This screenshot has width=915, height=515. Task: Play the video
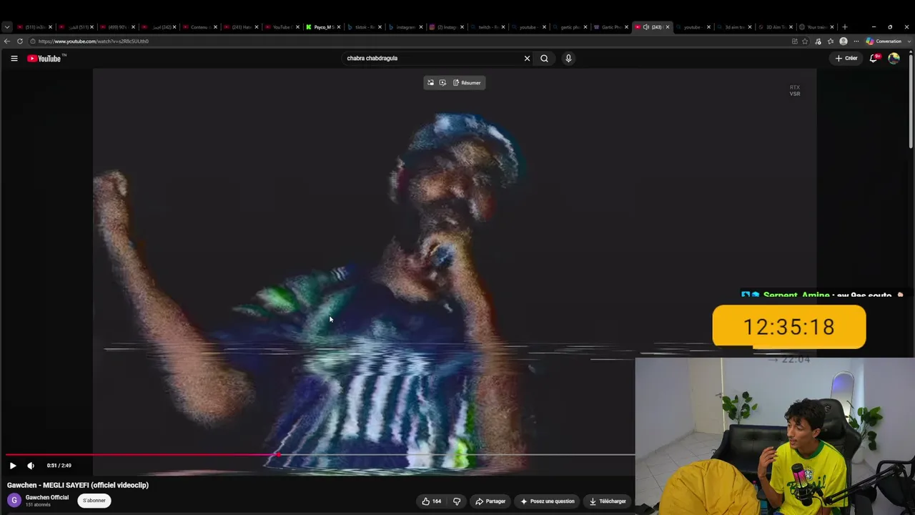click(13, 466)
